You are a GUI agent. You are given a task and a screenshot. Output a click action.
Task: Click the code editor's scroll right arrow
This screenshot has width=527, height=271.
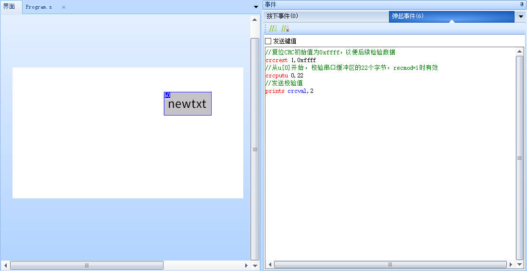512,264
